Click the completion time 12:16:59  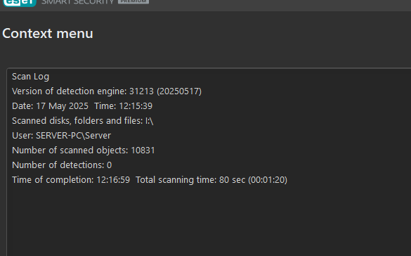113,180
